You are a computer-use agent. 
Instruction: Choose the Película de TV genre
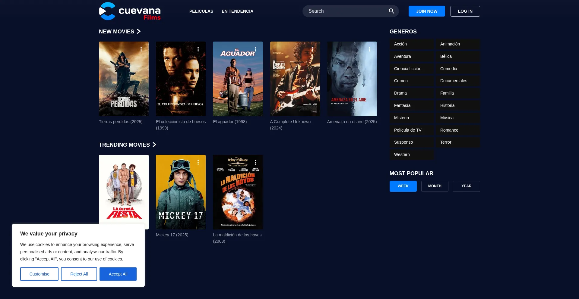pos(412,130)
